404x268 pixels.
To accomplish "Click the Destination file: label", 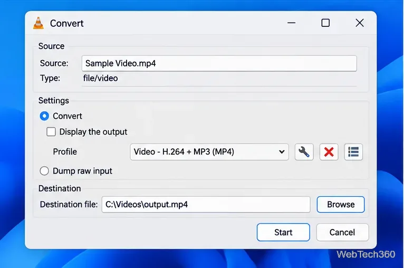I will point(69,204).
